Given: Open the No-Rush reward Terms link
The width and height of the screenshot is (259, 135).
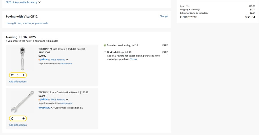Looking at the screenshot, I should point(133,59).
